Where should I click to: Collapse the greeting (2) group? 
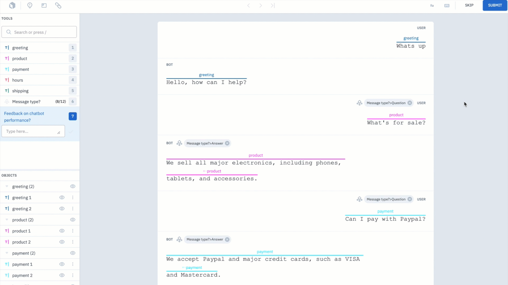point(7,187)
